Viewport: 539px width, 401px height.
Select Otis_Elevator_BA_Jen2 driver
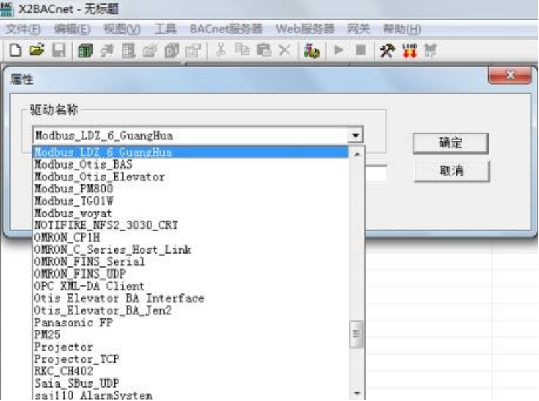190,310
